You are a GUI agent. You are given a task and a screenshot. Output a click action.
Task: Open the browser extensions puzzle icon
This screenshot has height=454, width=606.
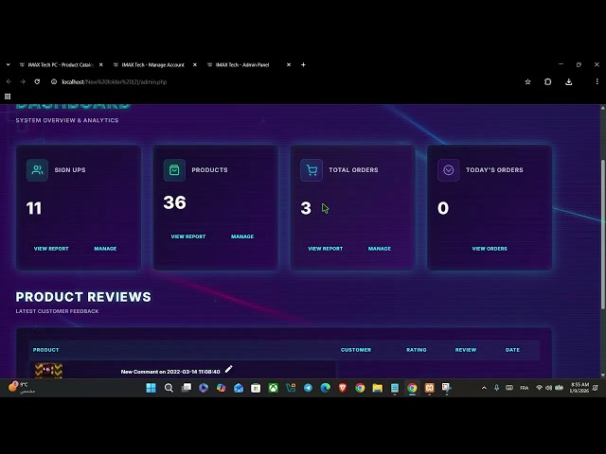coord(547,82)
